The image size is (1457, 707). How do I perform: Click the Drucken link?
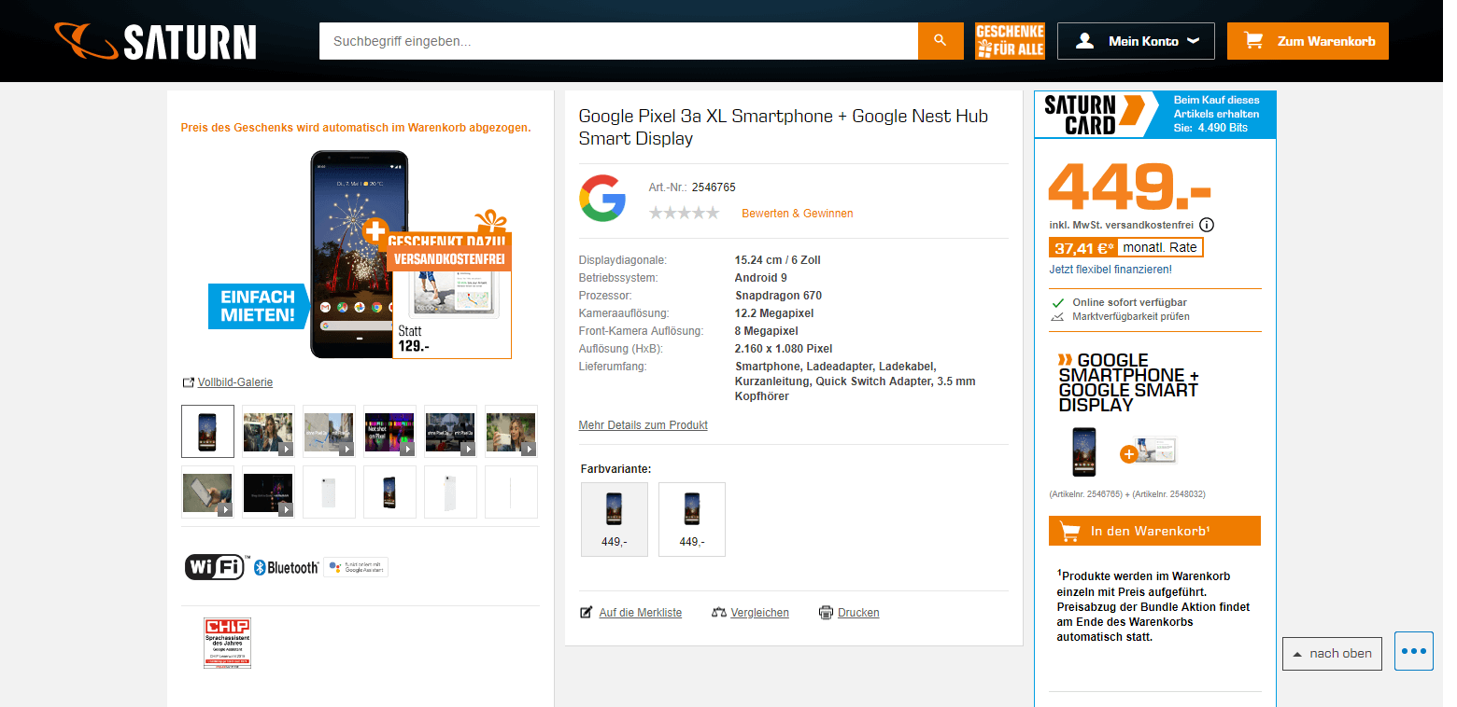click(858, 613)
